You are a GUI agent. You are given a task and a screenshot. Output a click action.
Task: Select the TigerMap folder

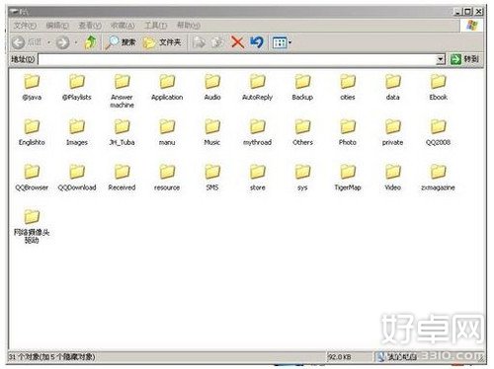coord(348,178)
